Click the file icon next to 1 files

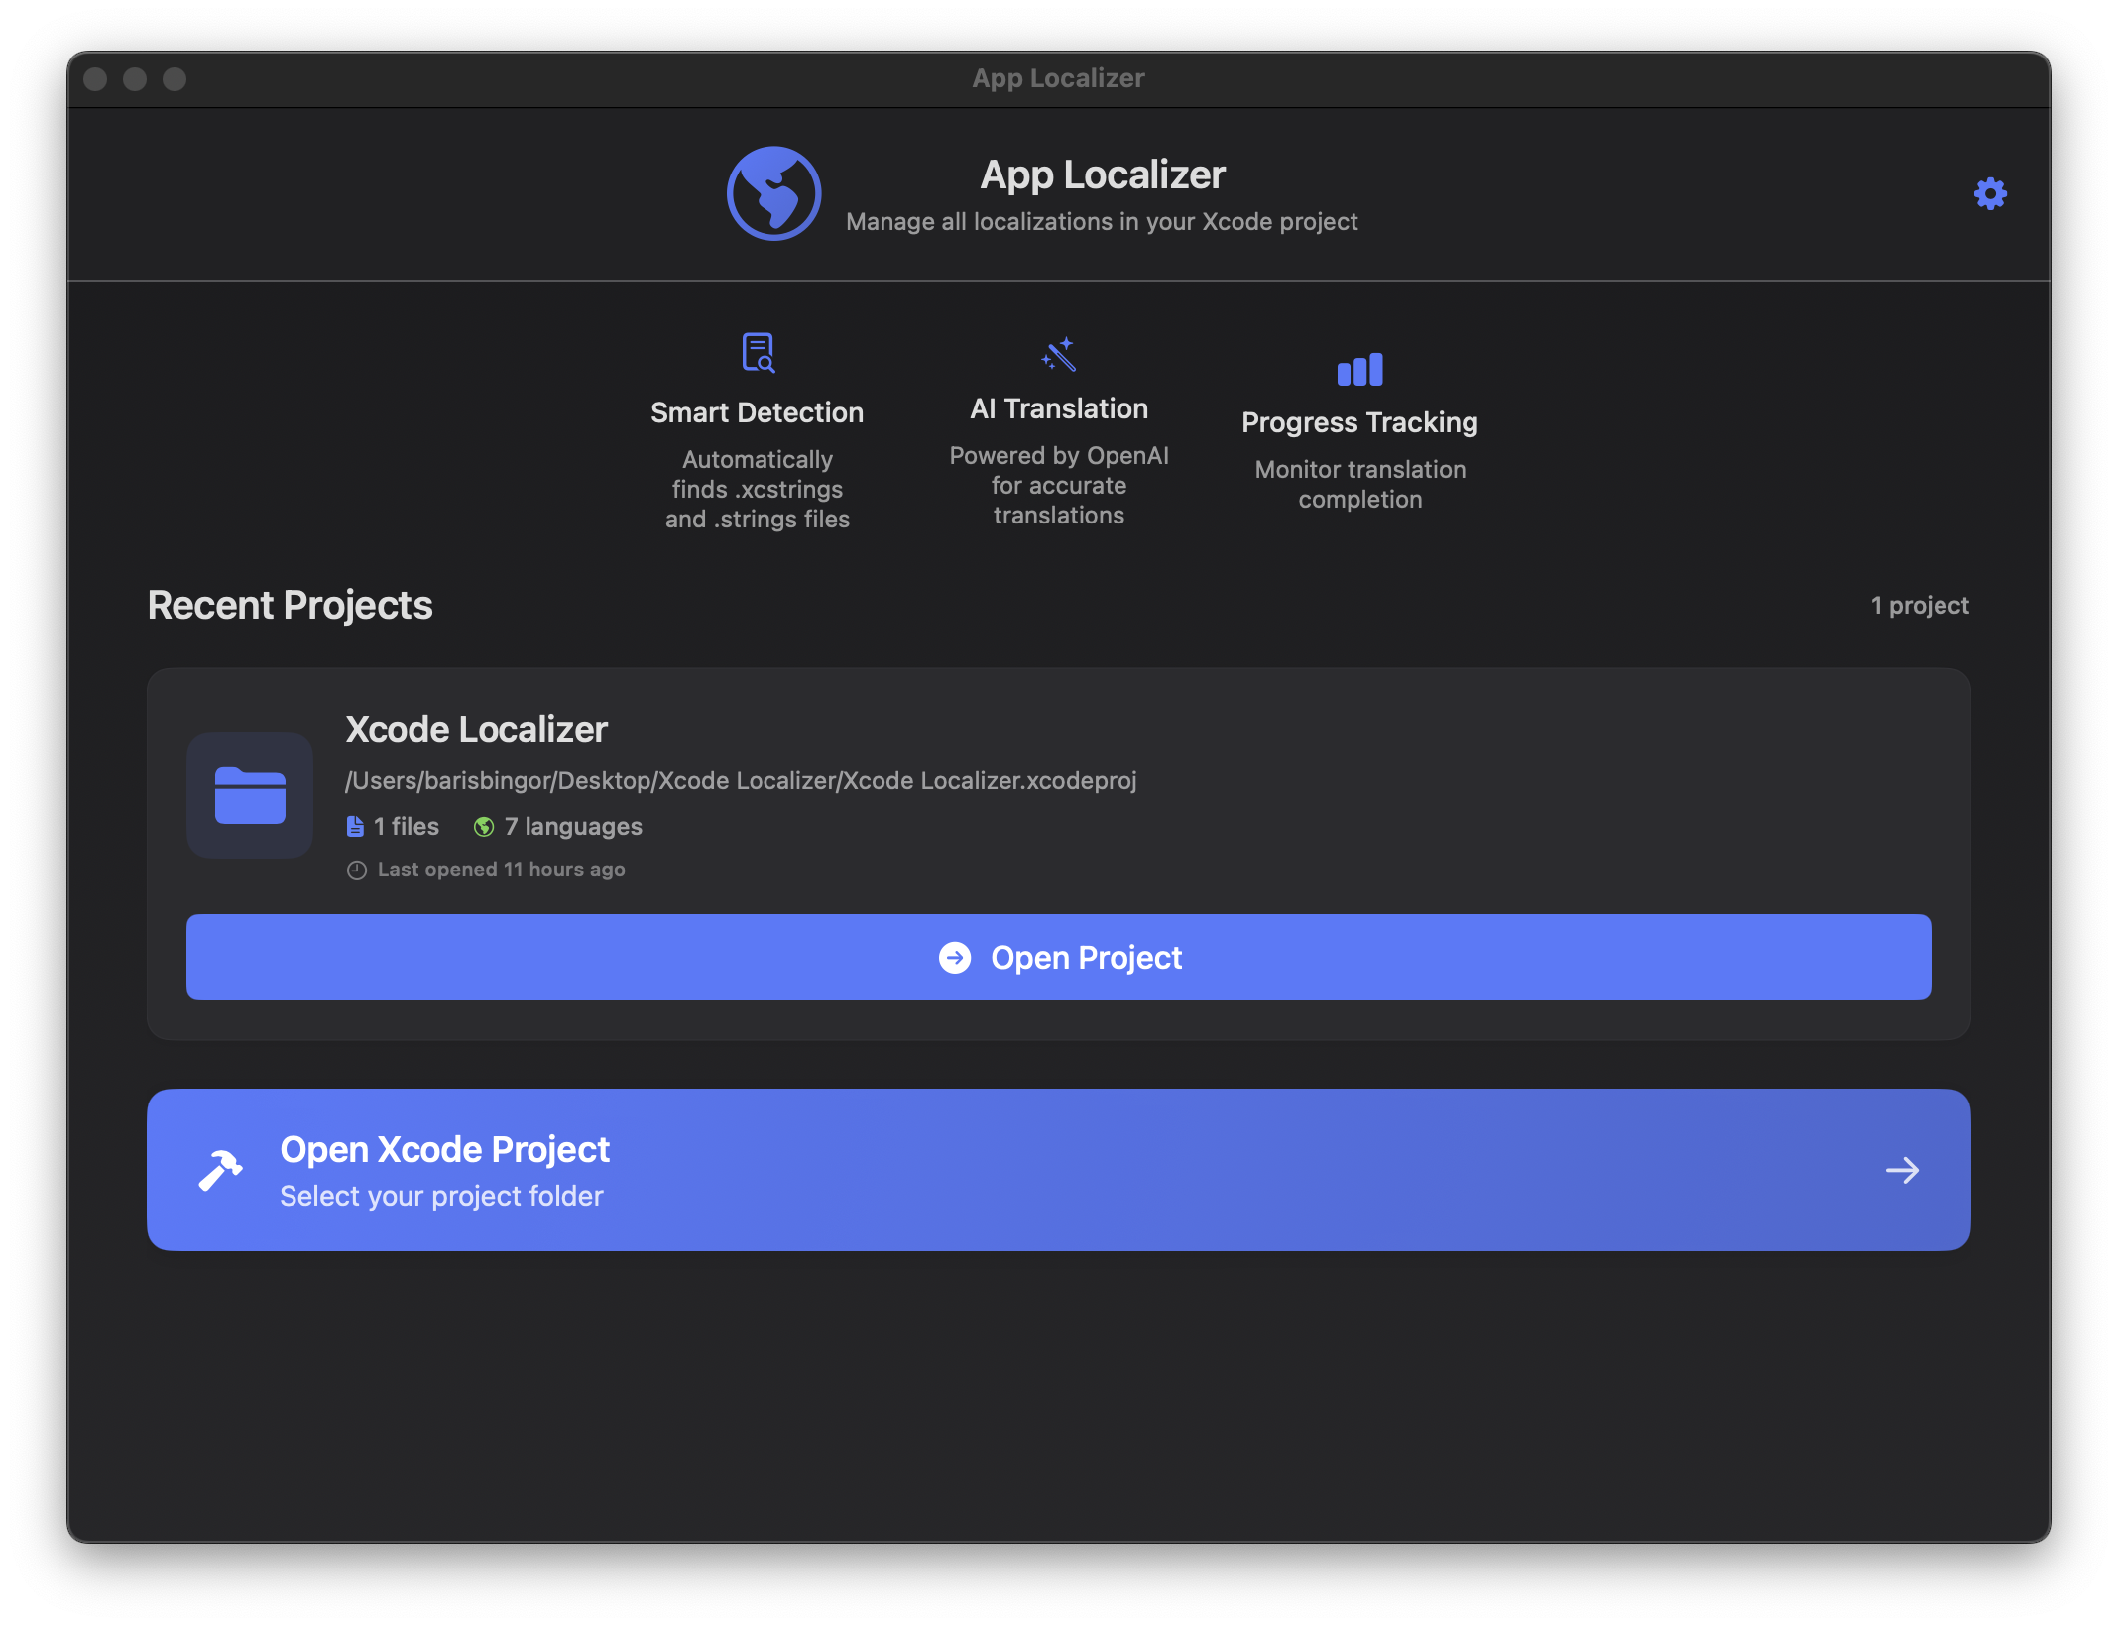coord(354,826)
